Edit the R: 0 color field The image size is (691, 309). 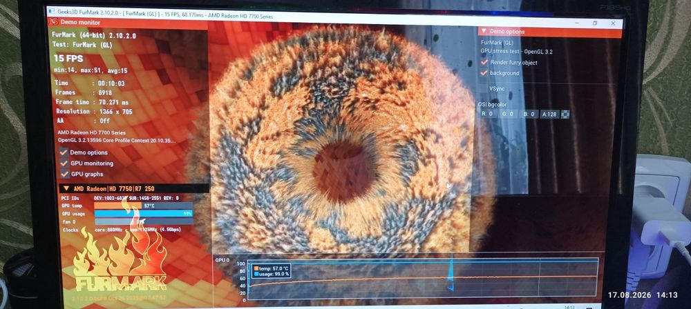point(487,114)
